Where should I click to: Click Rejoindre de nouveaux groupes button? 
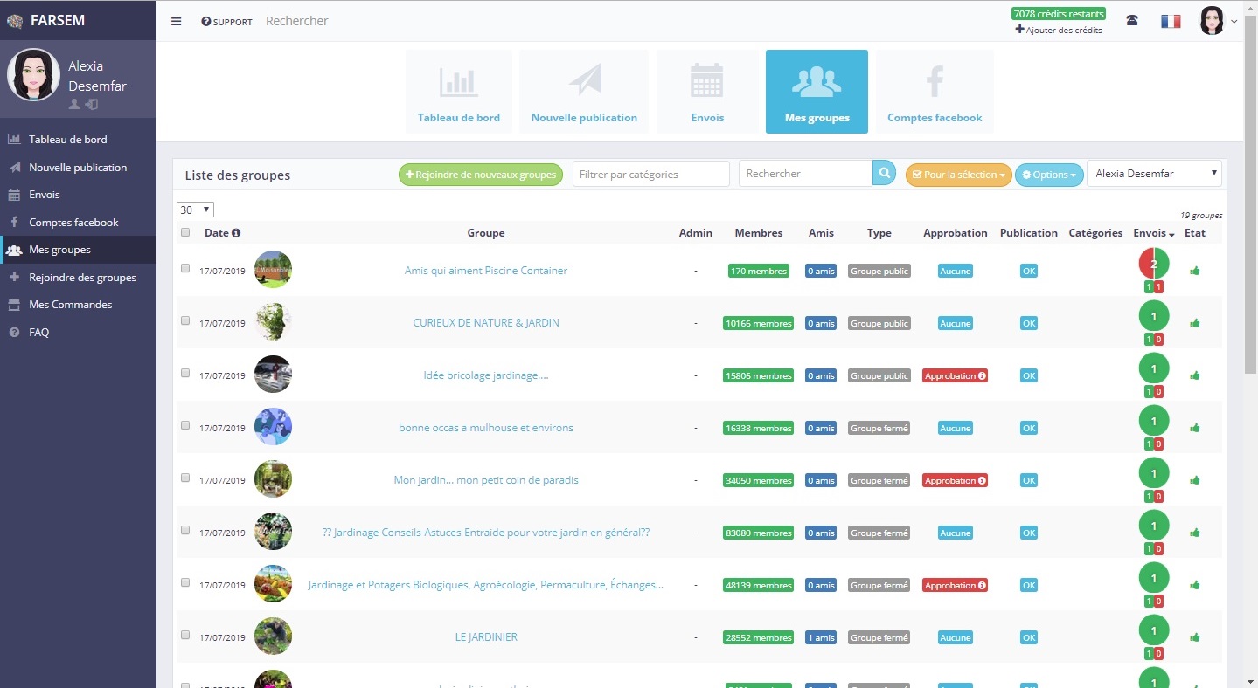tap(481, 175)
